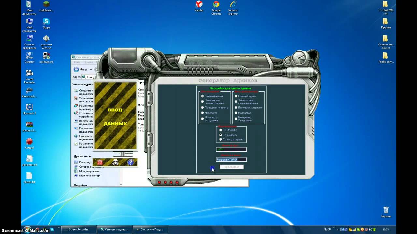Select the Прочие folder on desktop

click(386, 23)
